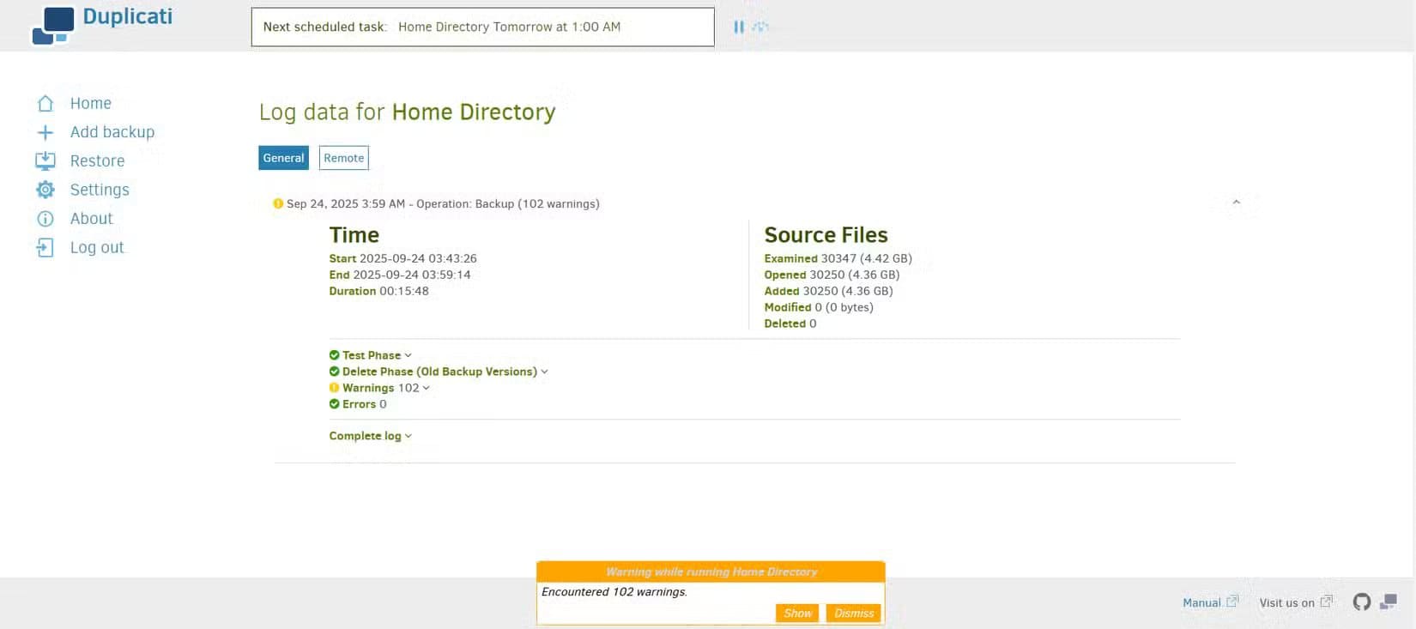The width and height of the screenshot is (1416, 629).
Task: Select the General log tab
Action: 283,158
